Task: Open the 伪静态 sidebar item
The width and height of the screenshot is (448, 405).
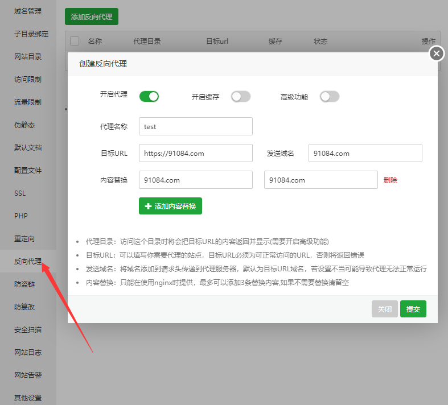Action: point(24,125)
